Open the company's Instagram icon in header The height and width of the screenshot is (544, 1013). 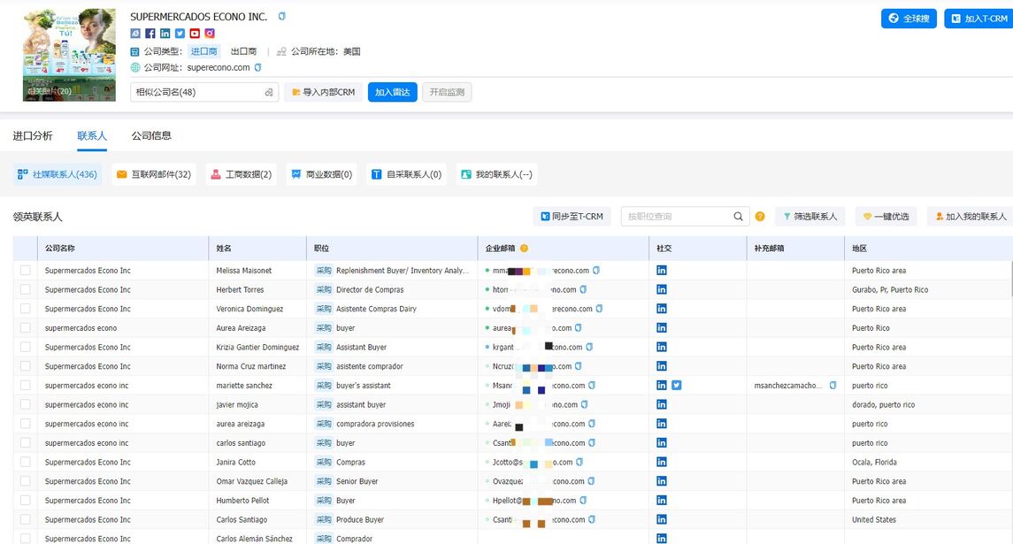pyautogui.click(x=210, y=34)
